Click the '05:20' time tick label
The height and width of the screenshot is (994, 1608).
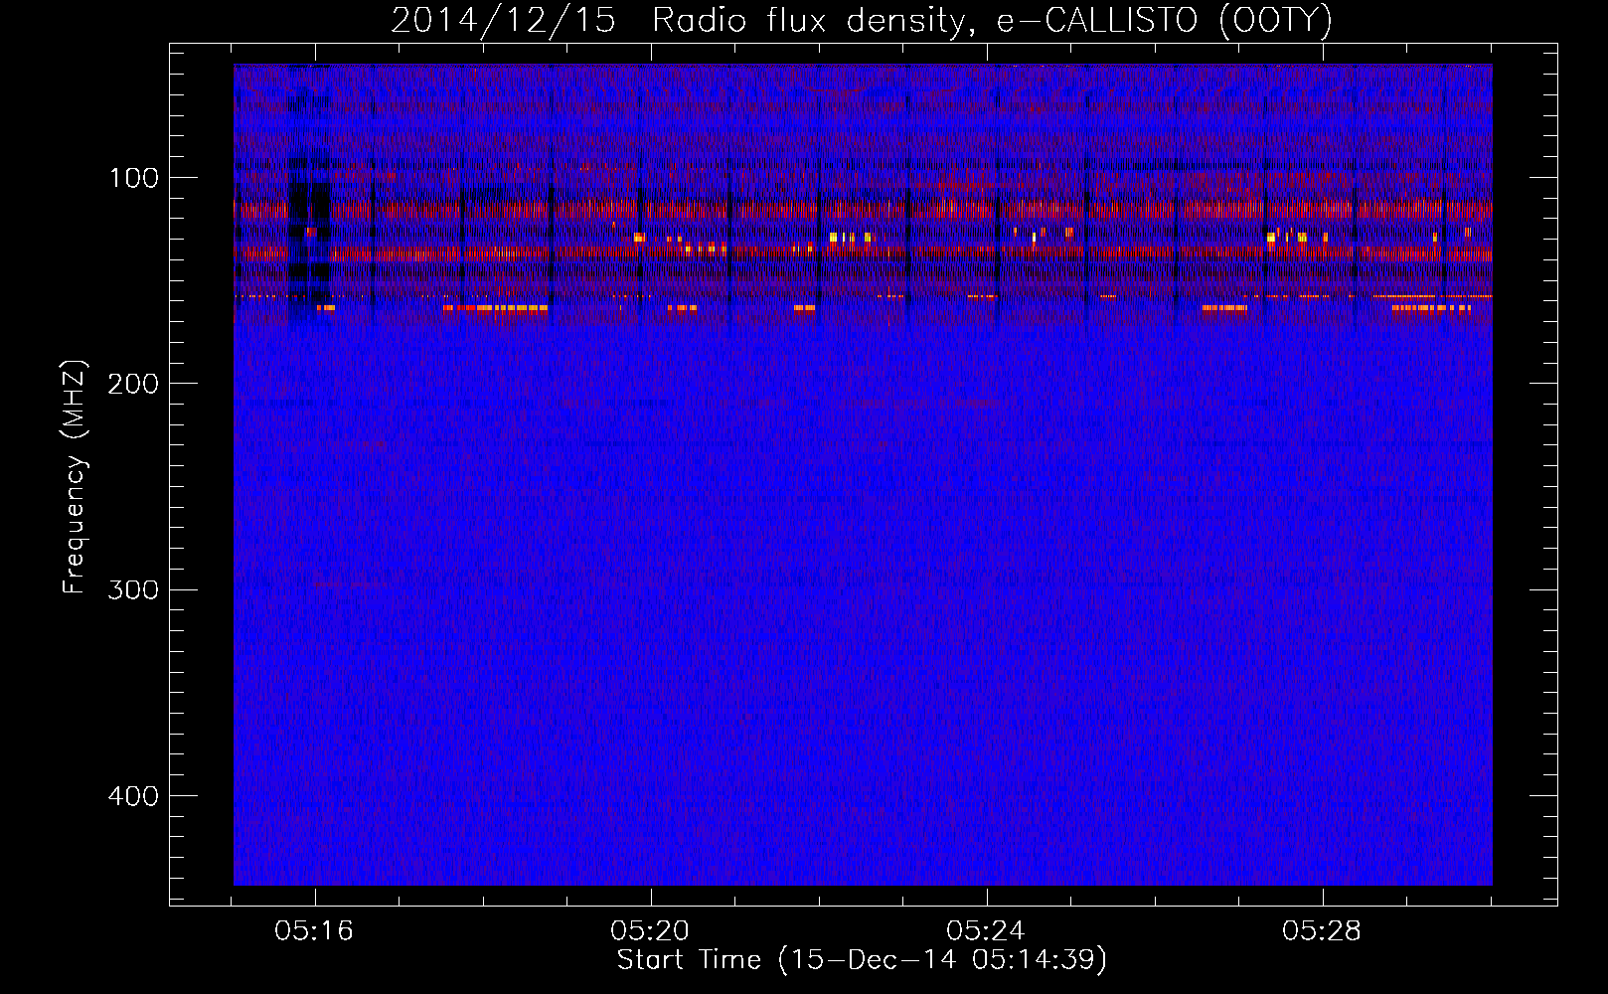coord(650,931)
